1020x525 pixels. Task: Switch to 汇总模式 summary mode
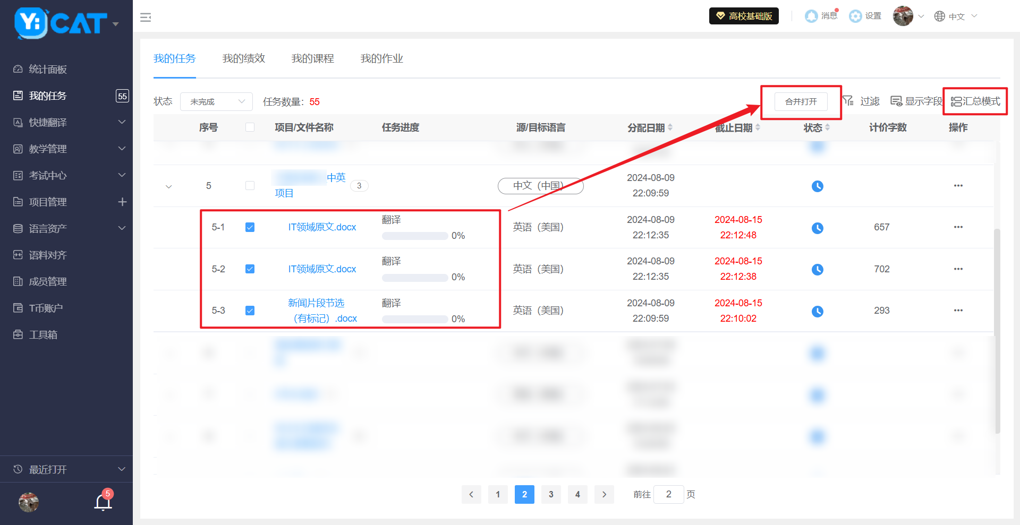pos(975,101)
